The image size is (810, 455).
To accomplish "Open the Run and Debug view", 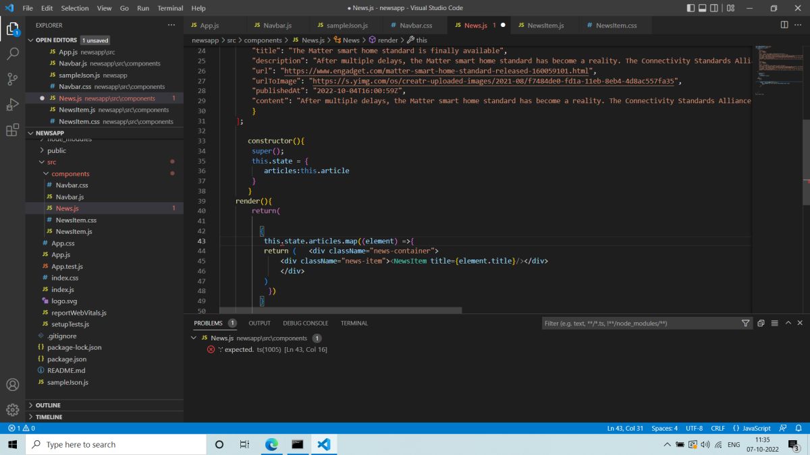I will tap(12, 104).
